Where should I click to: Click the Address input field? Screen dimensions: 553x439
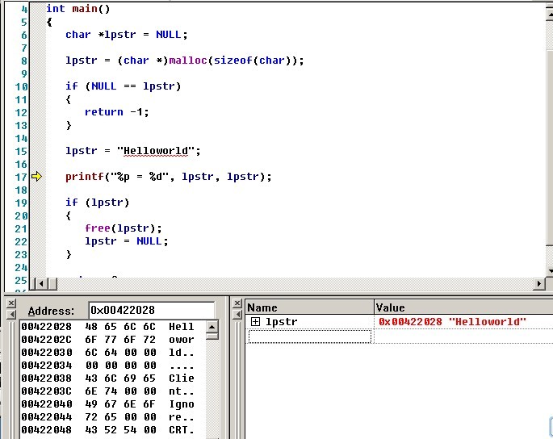click(151, 311)
